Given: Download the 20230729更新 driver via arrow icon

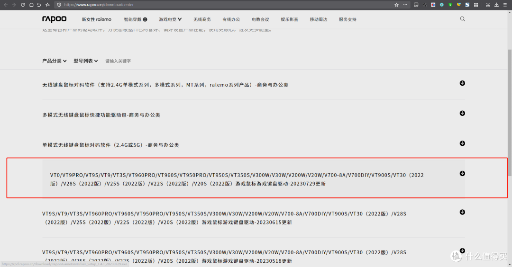Looking at the screenshot, I should 462,173.
